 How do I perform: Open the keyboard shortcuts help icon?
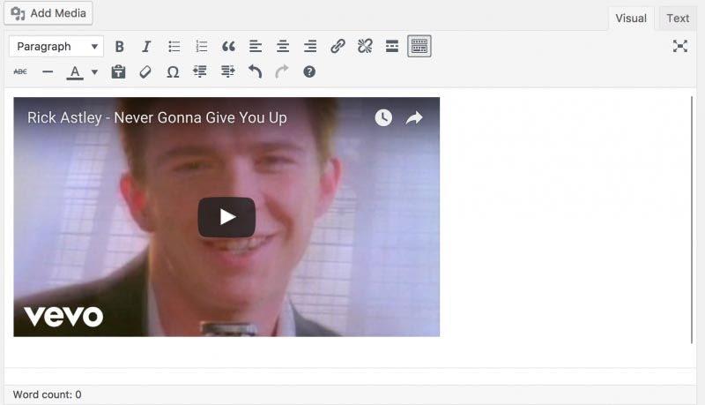point(309,71)
